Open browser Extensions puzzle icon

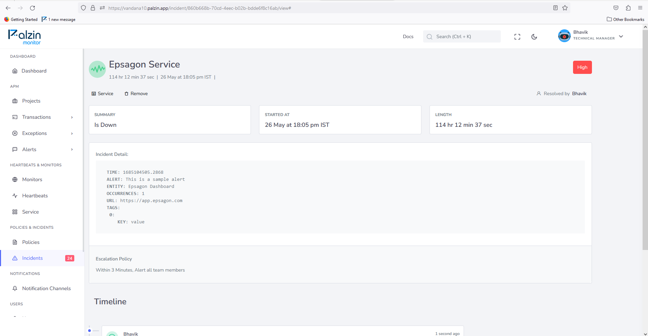pos(628,8)
